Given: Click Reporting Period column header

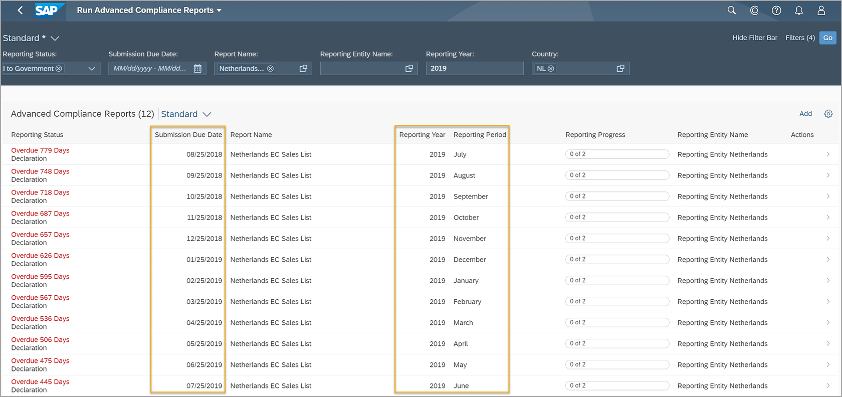Looking at the screenshot, I should pyautogui.click(x=480, y=135).
